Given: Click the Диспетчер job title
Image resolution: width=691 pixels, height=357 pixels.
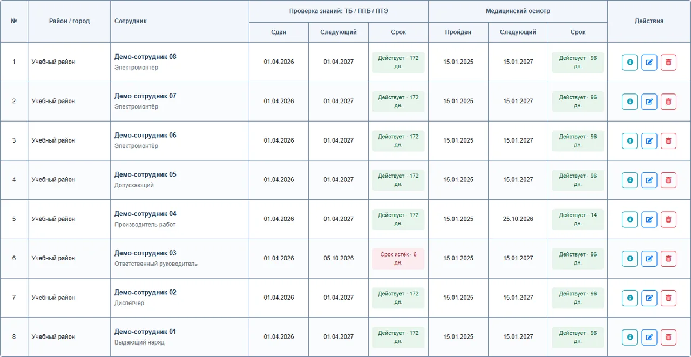Looking at the screenshot, I should click(x=129, y=303).
